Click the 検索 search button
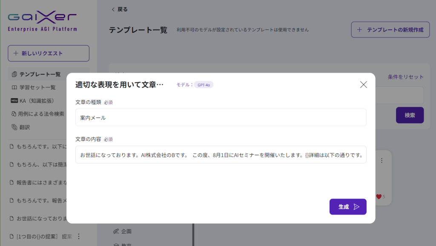Image resolution: width=436 pixels, height=246 pixels. [410, 115]
